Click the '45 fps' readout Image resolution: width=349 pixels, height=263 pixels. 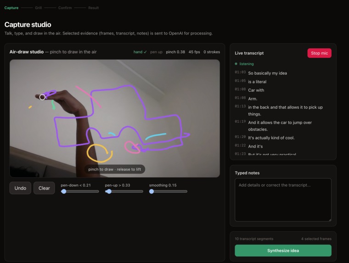194,52
